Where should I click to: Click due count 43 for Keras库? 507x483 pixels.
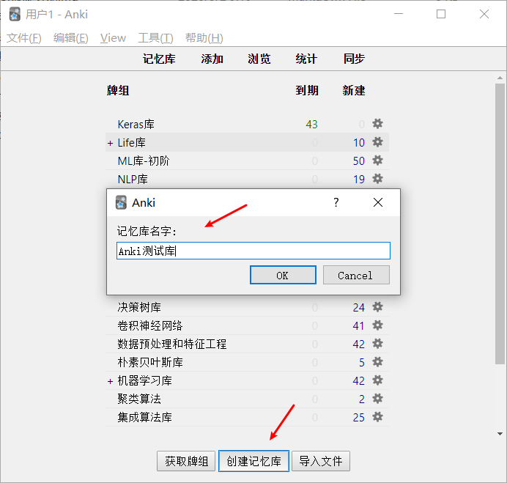[x=311, y=124]
